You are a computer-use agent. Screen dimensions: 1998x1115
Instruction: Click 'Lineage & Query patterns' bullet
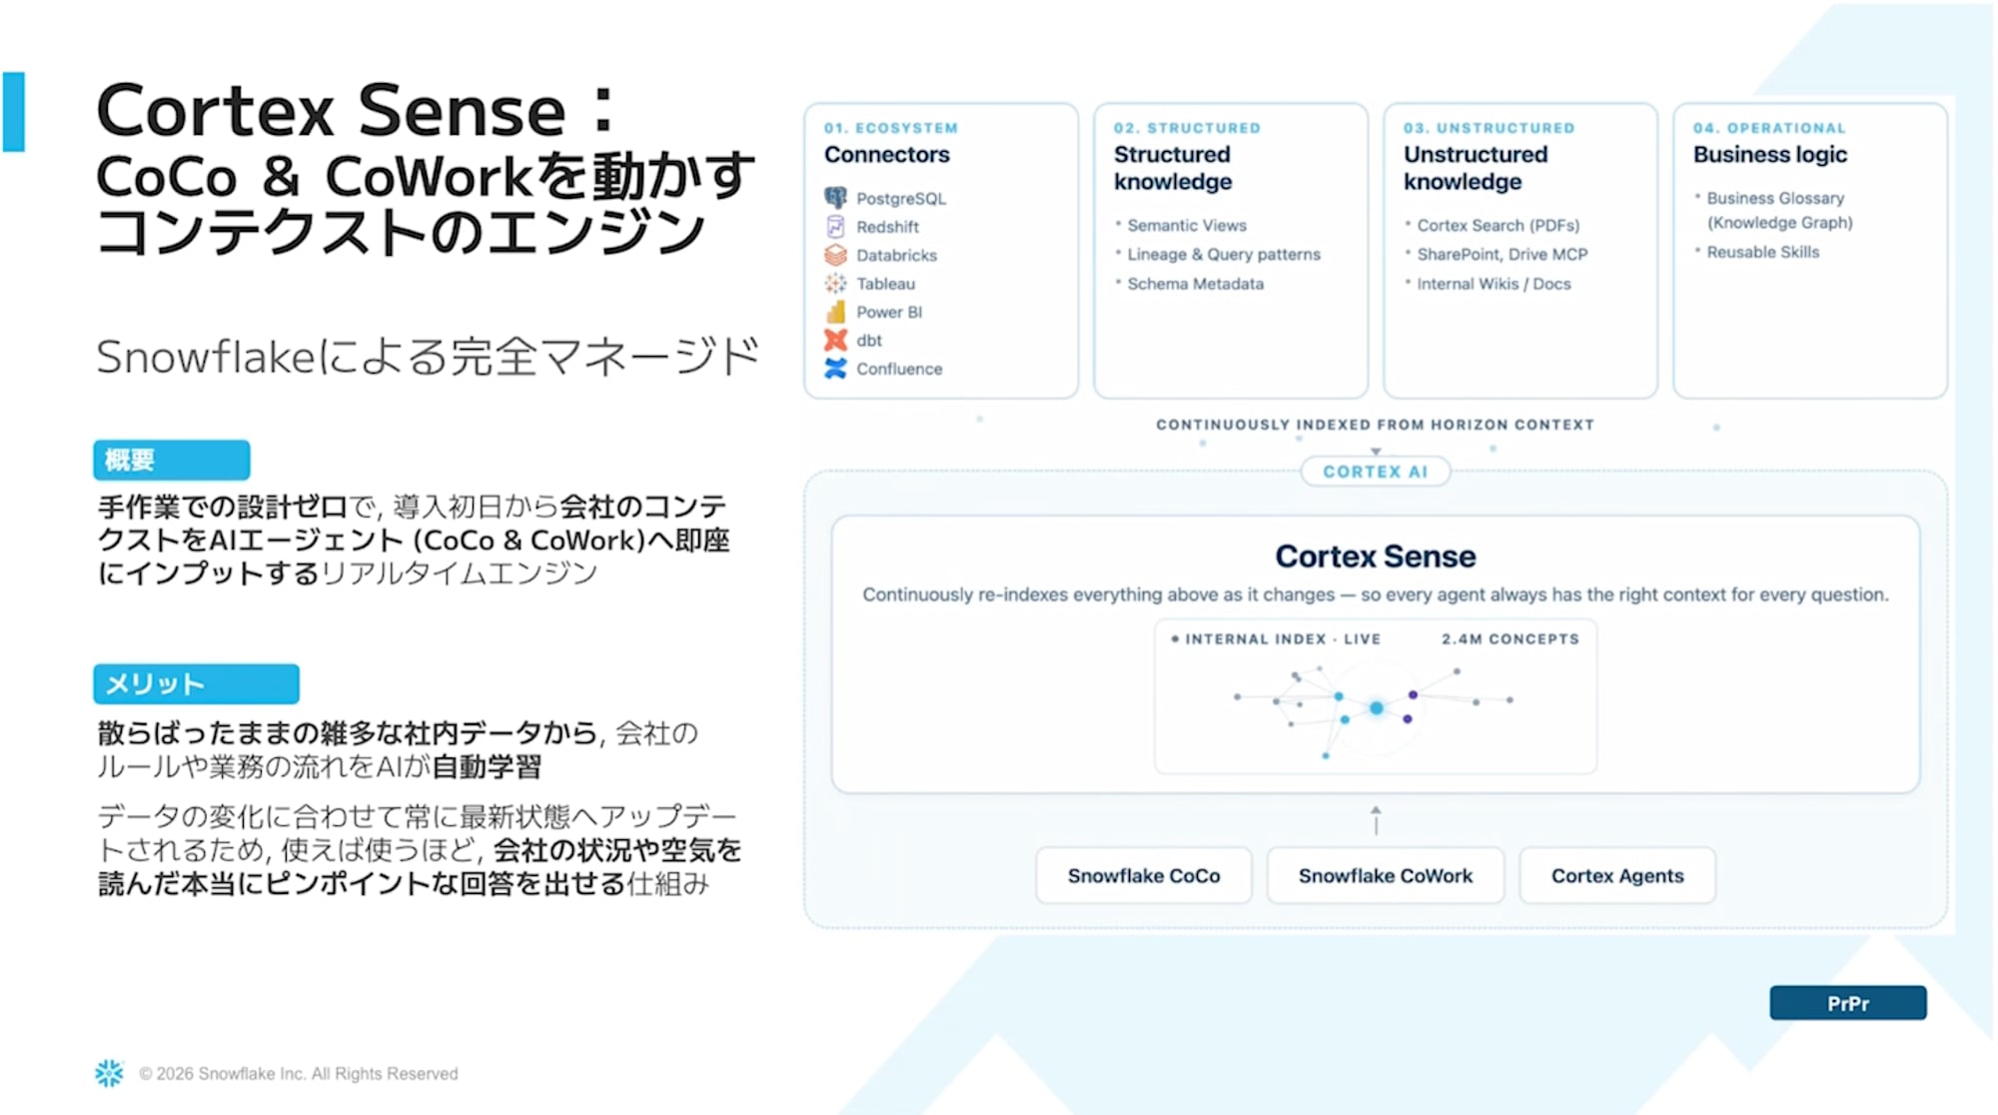tap(1224, 255)
